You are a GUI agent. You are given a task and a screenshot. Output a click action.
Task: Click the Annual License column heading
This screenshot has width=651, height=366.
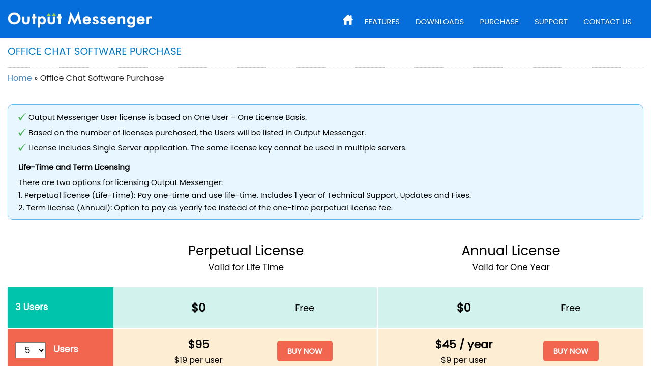click(x=511, y=250)
